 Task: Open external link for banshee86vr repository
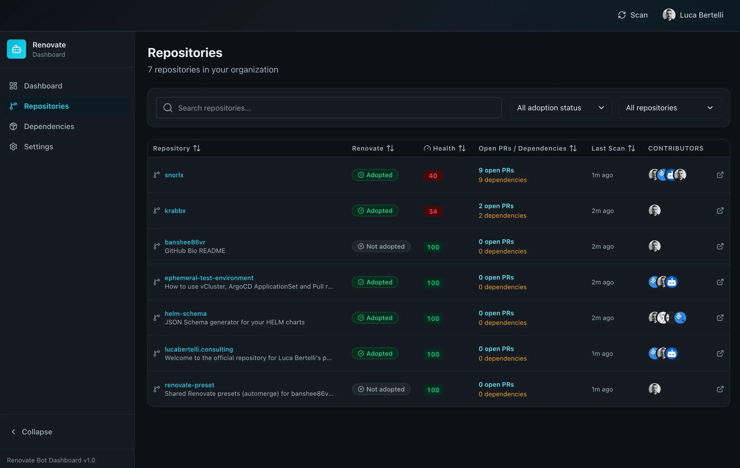[720, 246]
